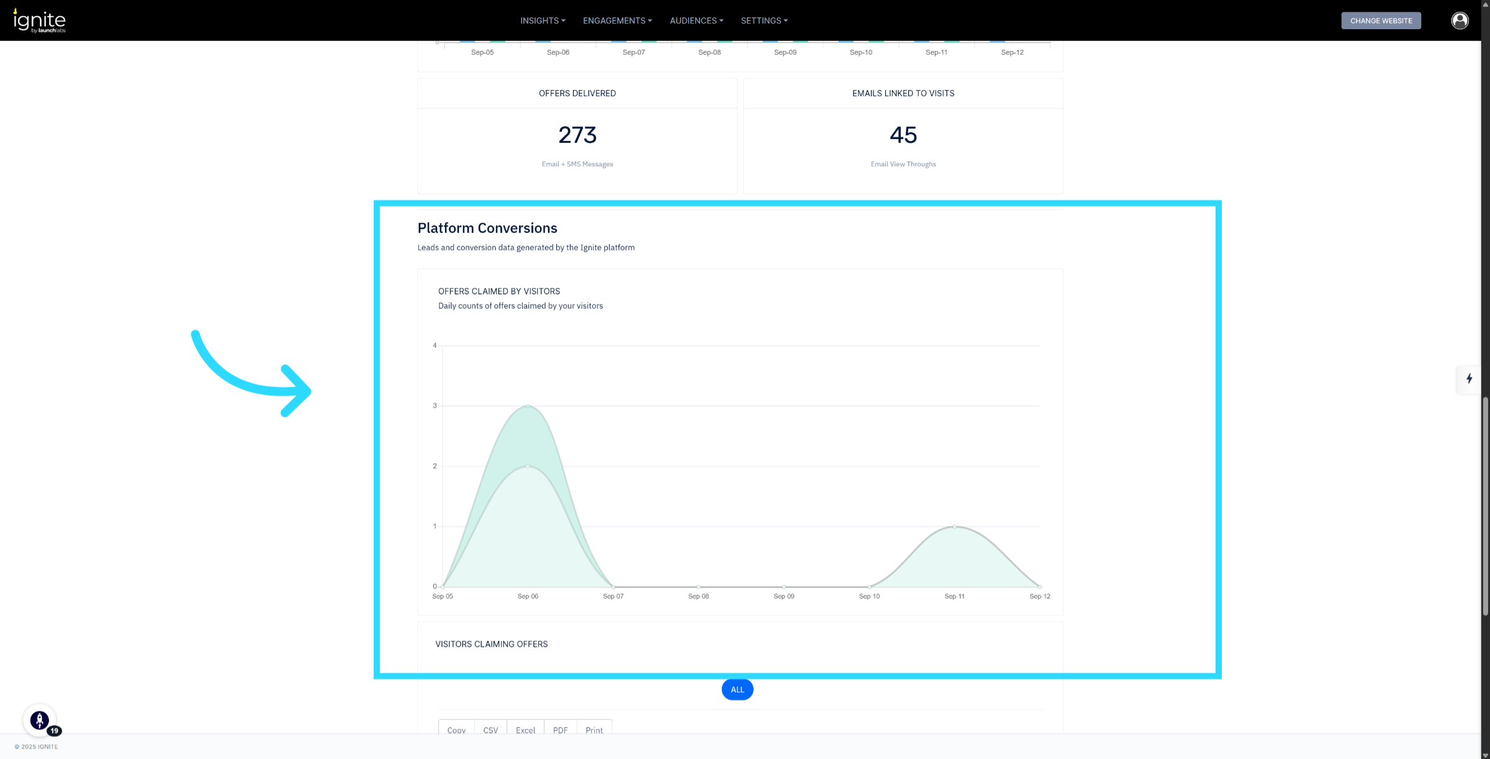
Task: Open the lightning bolt side panel
Action: point(1469,379)
